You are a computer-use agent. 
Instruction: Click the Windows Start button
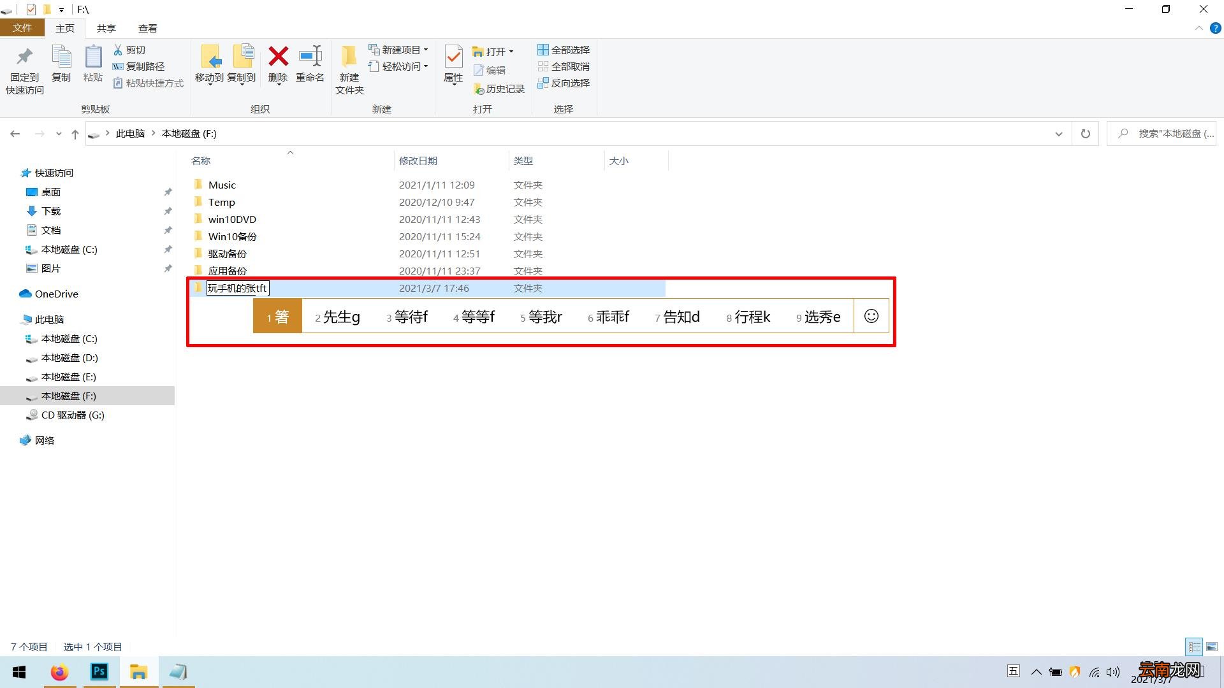click(x=19, y=672)
